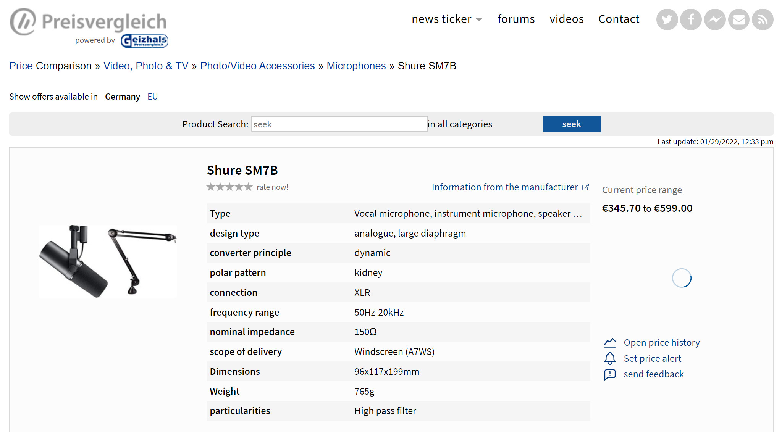This screenshot has width=782, height=432.
Task: Click the Shure SM7B product image
Action: tap(108, 261)
